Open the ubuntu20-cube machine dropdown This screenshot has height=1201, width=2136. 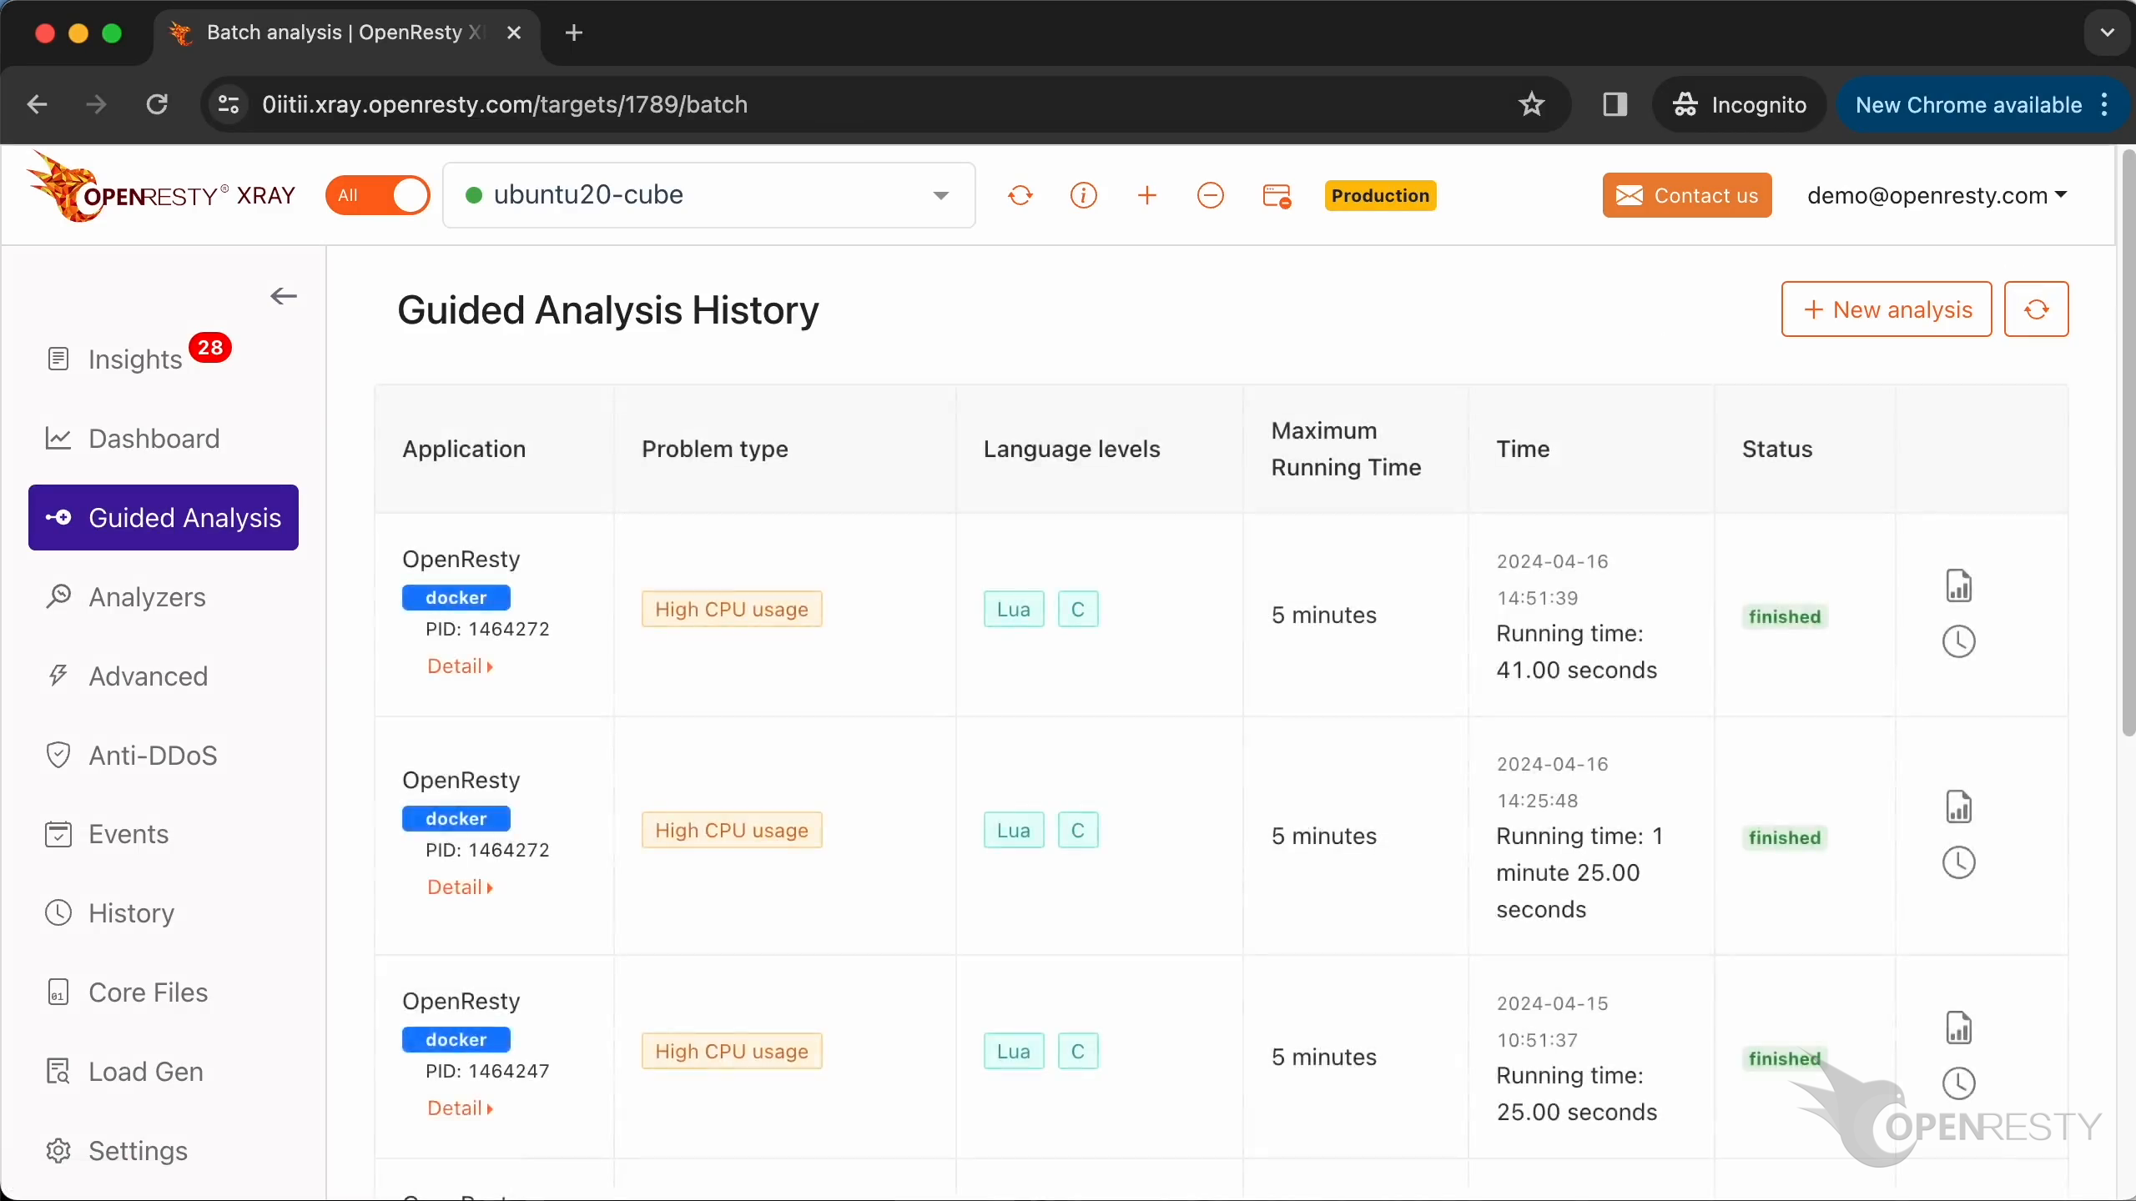(x=708, y=195)
